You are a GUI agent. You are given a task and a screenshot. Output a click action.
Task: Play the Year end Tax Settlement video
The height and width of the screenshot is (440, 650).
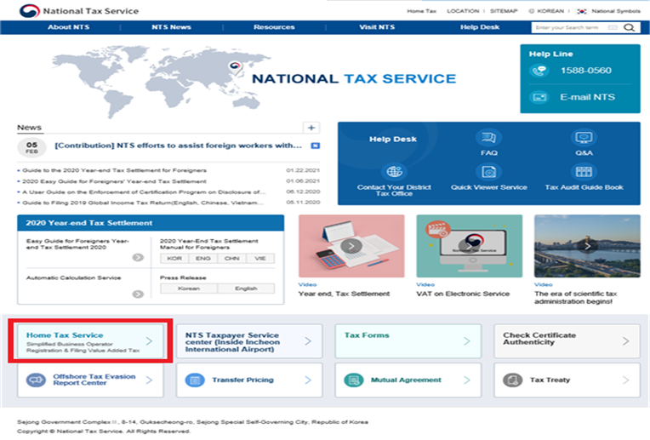pos(351,246)
